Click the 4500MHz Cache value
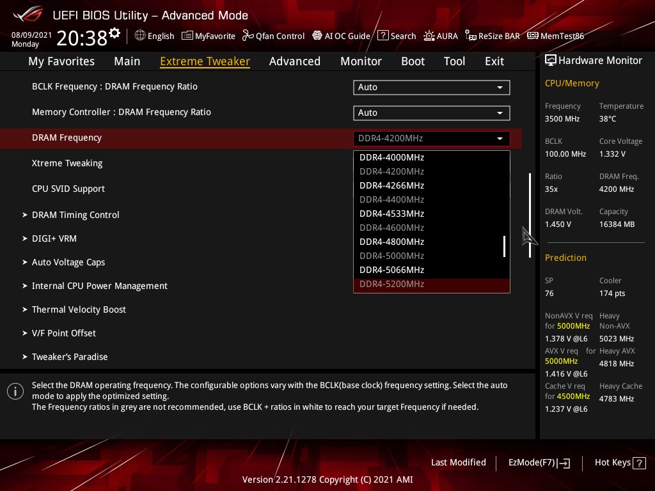Screen dimensions: 655x491 573,396
